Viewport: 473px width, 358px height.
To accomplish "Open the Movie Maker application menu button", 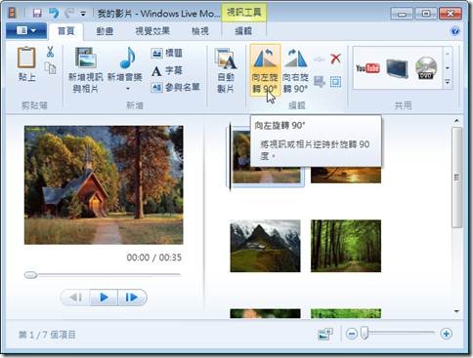I will (26, 31).
